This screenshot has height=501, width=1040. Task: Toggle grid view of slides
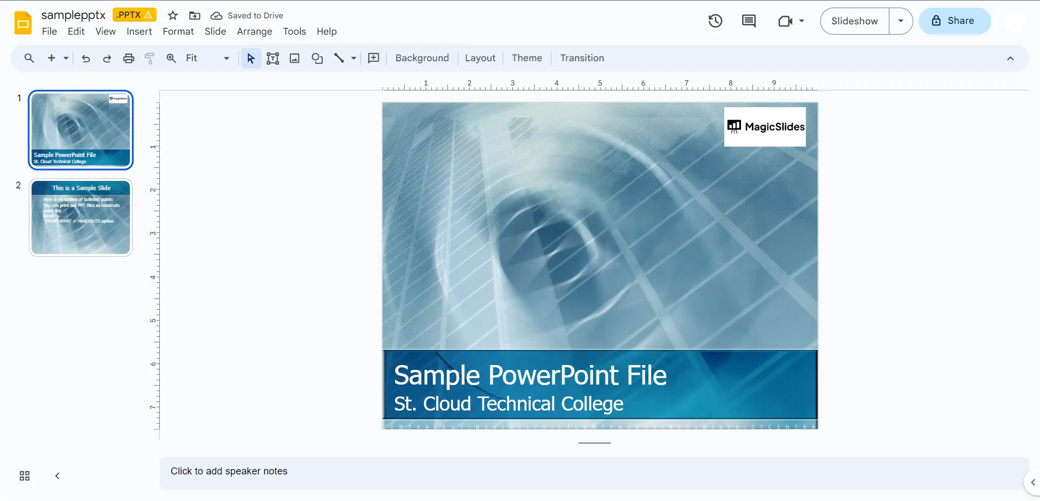[25, 476]
